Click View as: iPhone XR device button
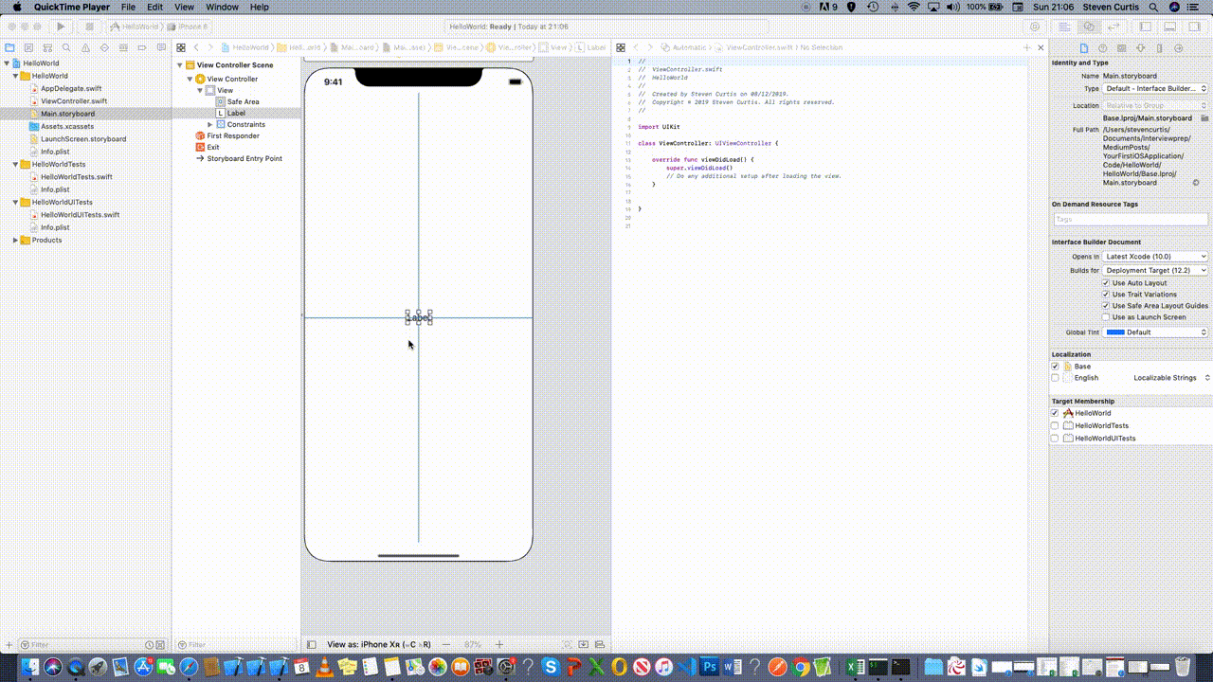This screenshot has height=682, width=1213. (x=379, y=644)
